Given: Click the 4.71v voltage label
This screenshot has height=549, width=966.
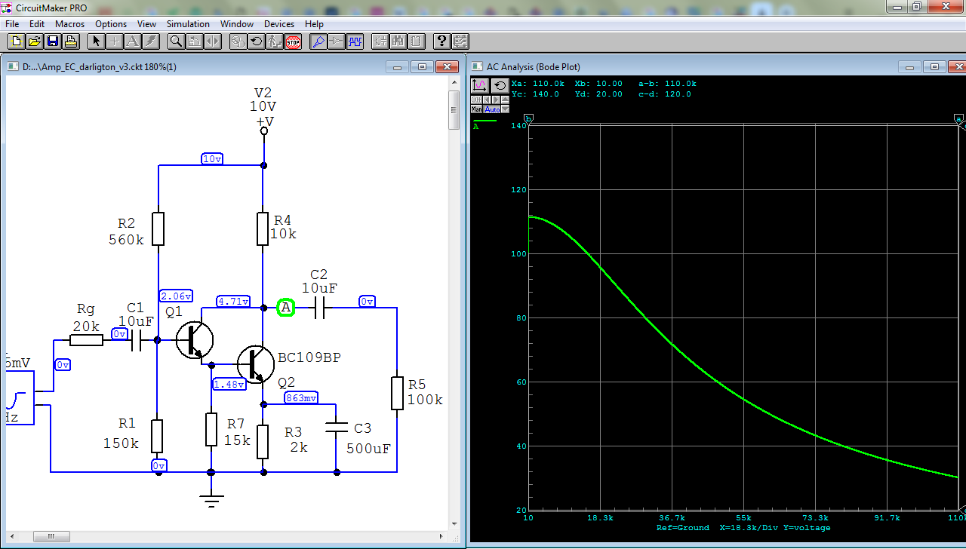Looking at the screenshot, I should pos(232,301).
